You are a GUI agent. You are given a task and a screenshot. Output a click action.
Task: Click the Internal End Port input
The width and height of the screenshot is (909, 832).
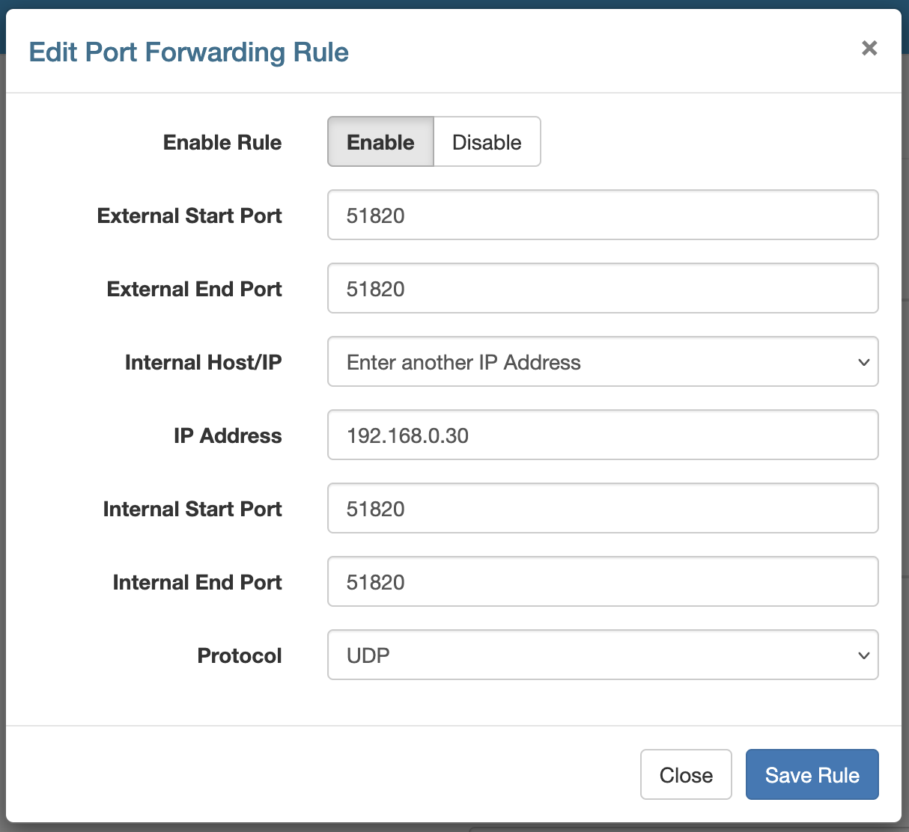pos(602,582)
